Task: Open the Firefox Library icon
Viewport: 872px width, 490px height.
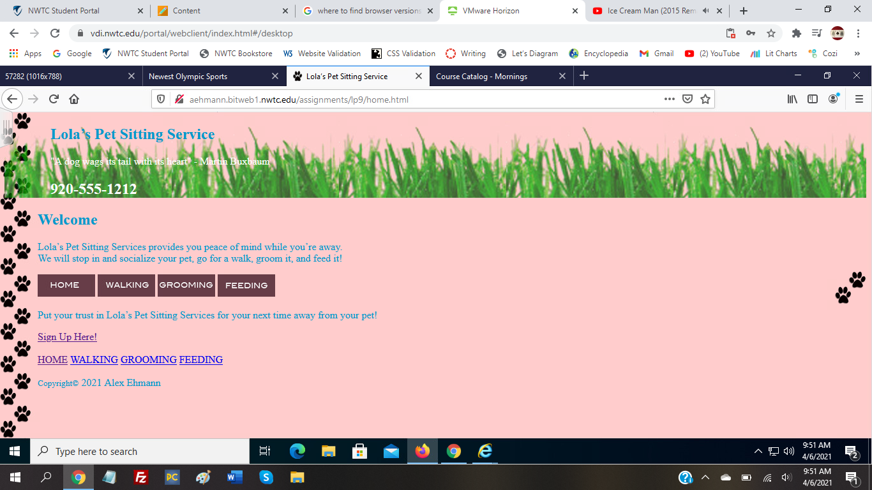Action: (x=792, y=99)
